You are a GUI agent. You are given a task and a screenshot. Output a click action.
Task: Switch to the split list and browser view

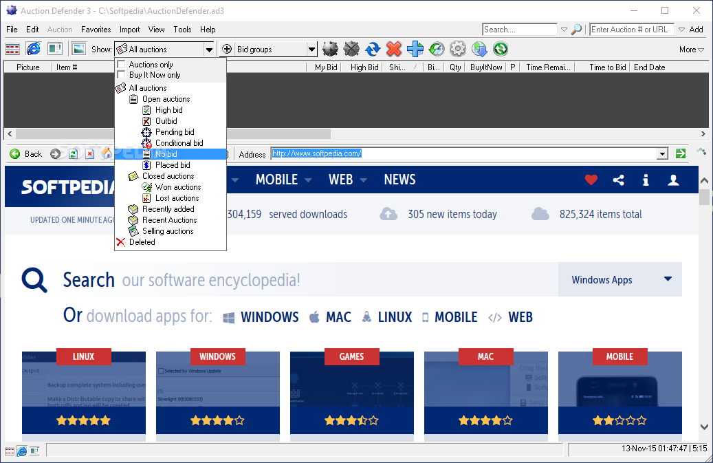click(x=54, y=49)
